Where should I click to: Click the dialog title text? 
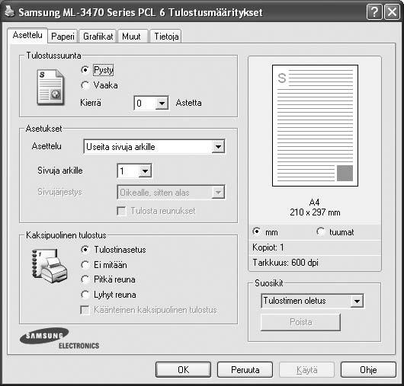(x=140, y=12)
